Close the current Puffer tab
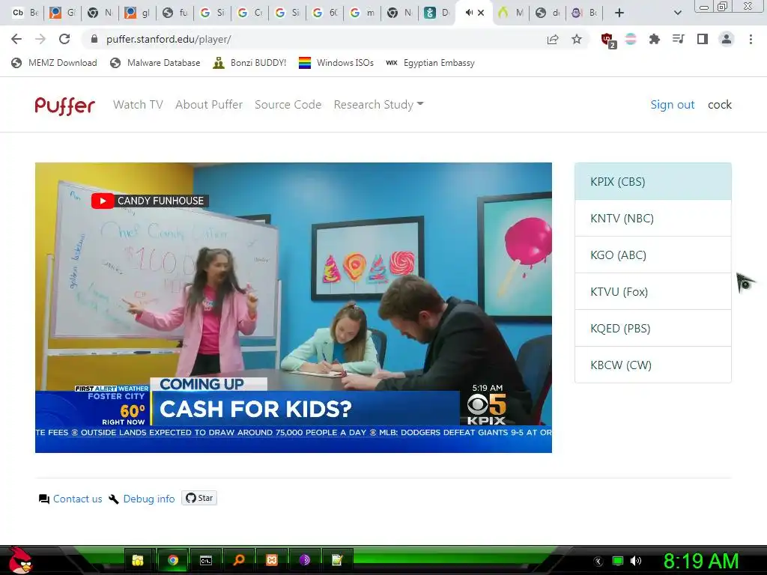767x575 pixels. coord(481,13)
